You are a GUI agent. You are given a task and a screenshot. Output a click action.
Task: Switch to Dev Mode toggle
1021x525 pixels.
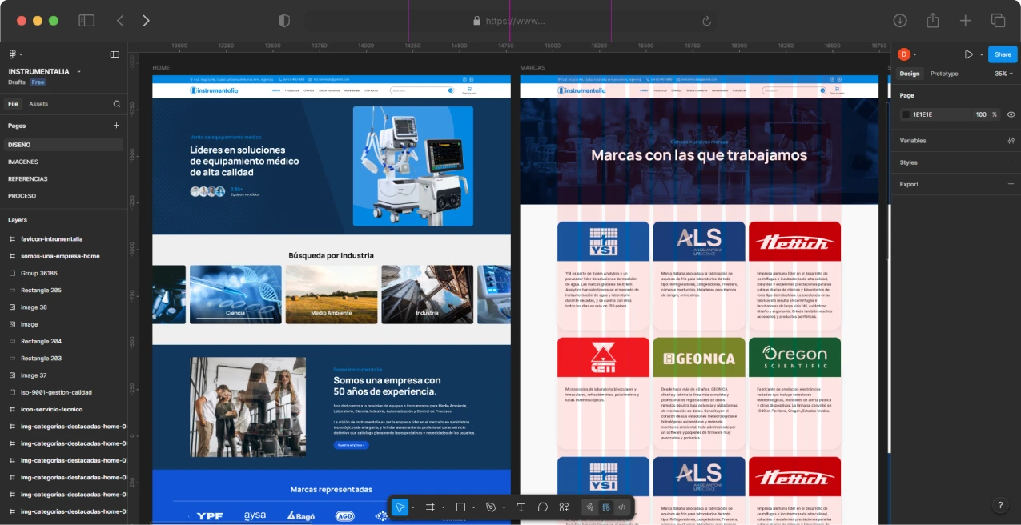(x=622, y=507)
